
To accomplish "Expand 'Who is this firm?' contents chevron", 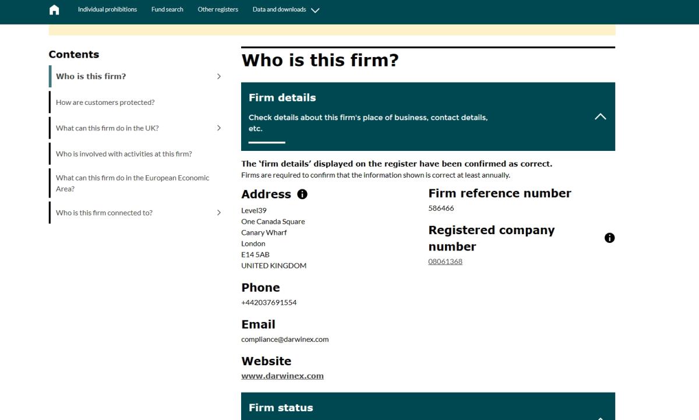I will click(219, 76).
